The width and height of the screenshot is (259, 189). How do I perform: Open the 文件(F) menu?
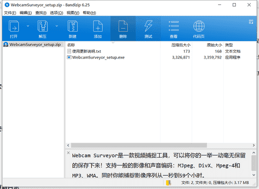point(10,13)
